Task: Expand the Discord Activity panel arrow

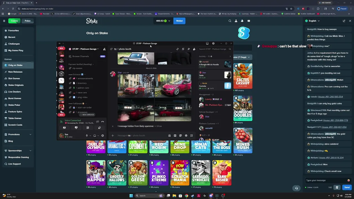Action: 230,56
